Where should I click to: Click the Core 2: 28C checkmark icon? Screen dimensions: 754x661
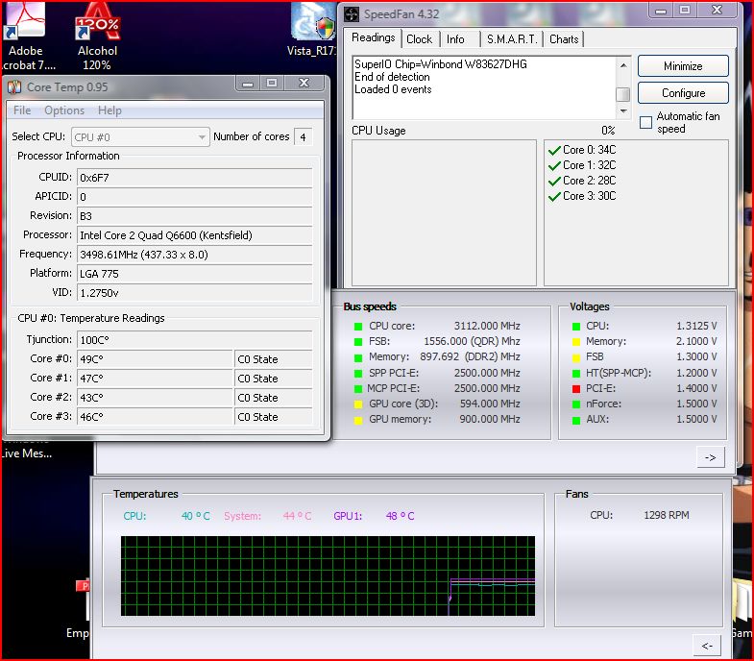[x=554, y=181]
